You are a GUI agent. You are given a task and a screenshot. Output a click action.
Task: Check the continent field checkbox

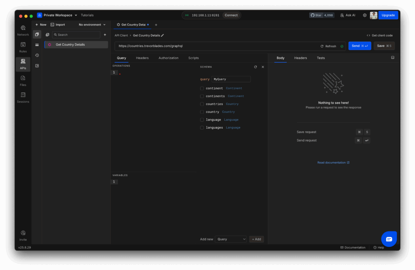tap(202, 88)
